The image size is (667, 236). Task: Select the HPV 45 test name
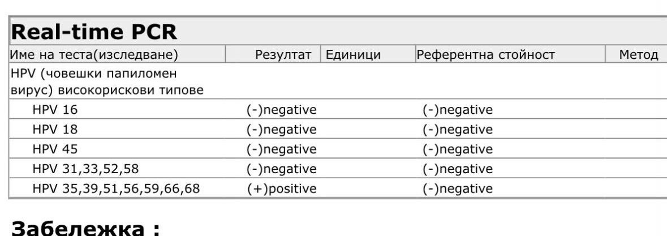pyautogui.click(x=55, y=149)
